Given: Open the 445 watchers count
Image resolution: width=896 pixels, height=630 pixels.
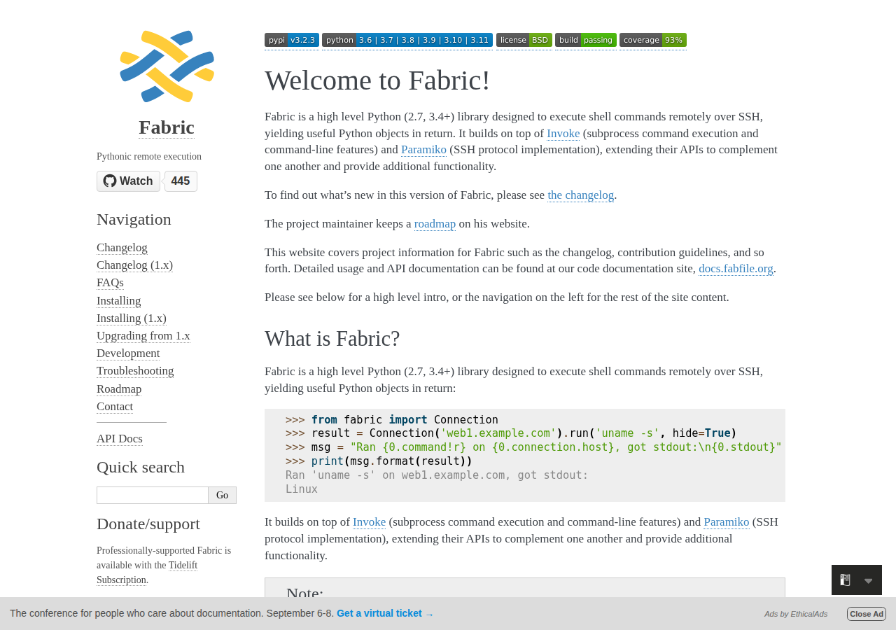Looking at the screenshot, I should tap(181, 181).
